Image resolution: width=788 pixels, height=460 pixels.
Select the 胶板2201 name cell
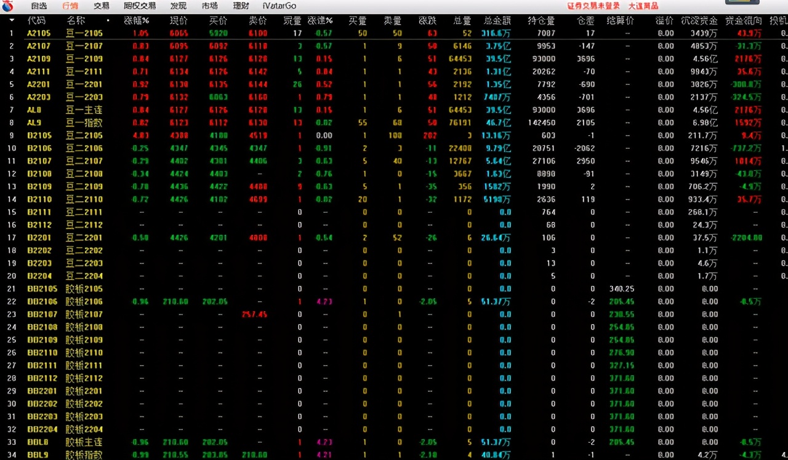84,391
